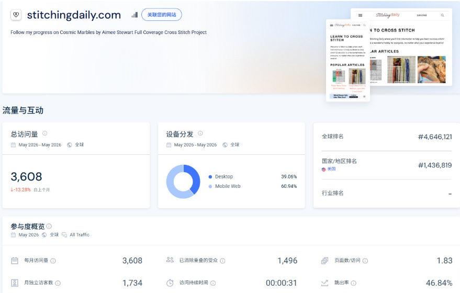Viewport: 460px width, 293px height.
Task: Click the country rank #1,436,819
Action: point(435,165)
